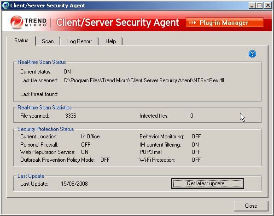Click the last file scanned path
The height and width of the screenshot is (216, 274).
[144, 80]
